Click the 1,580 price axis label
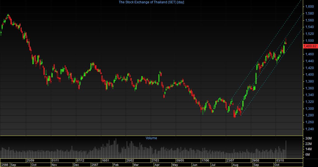This screenshot has width=318, height=167. [309, 13]
